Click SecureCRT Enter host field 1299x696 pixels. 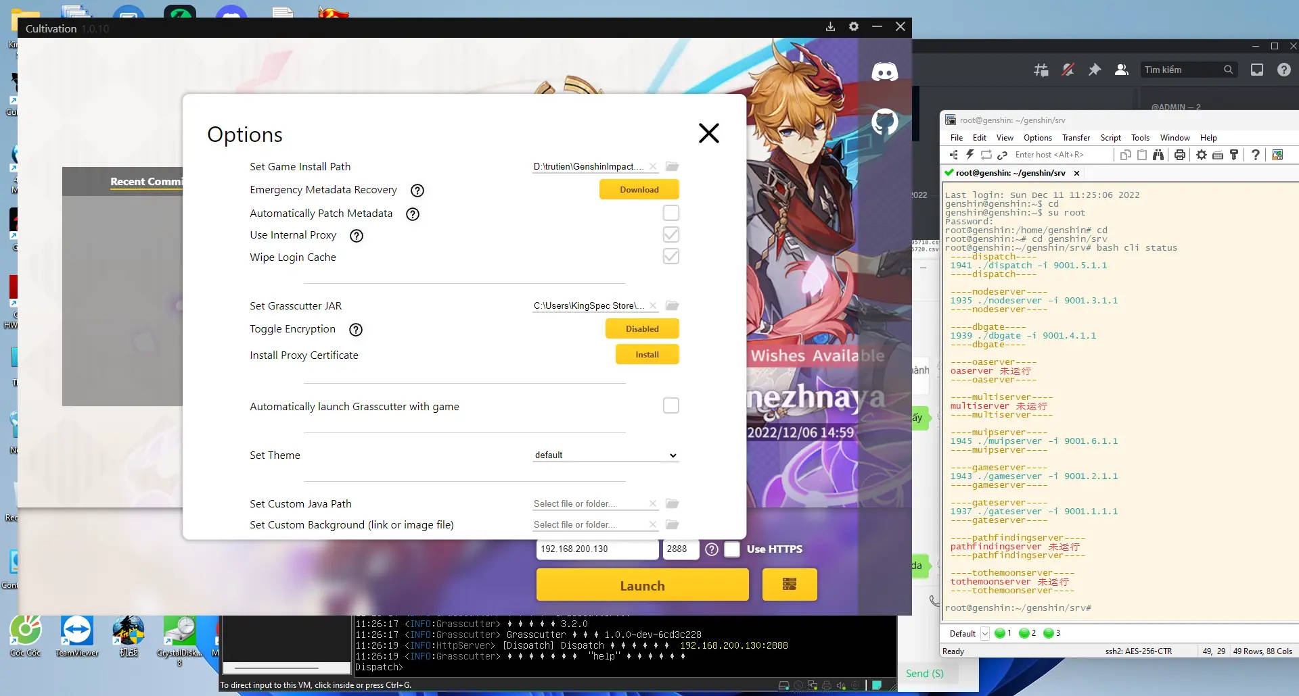coord(1061,155)
